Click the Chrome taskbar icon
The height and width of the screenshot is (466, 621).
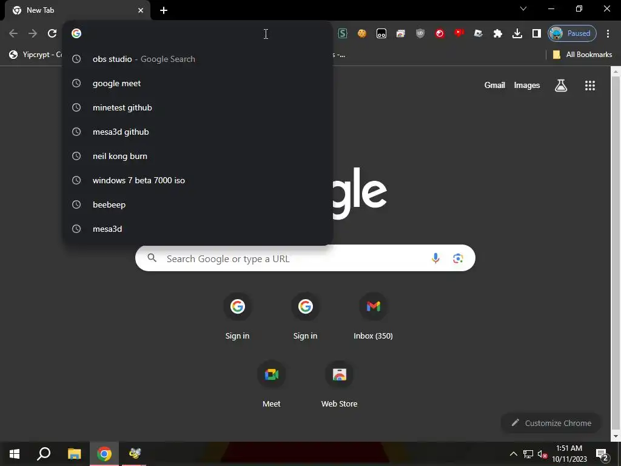pyautogui.click(x=104, y=454)
